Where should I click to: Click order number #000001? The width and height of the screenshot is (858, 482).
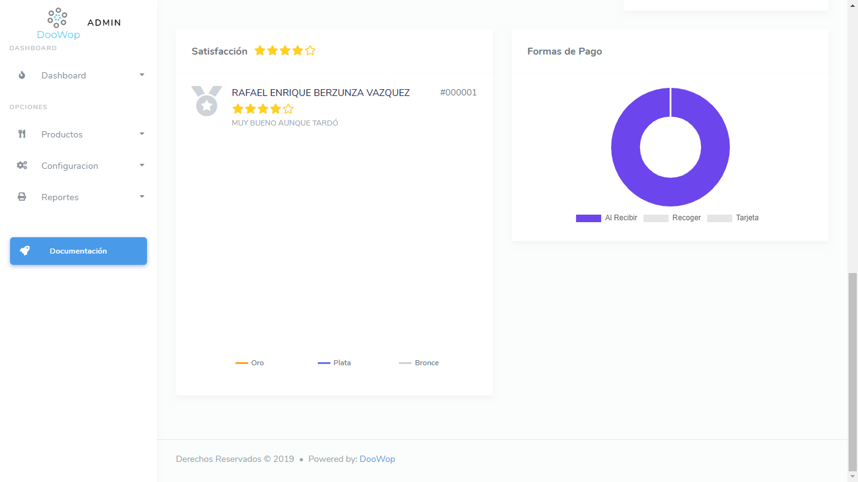pyautogui.click(x=459, y=93)
